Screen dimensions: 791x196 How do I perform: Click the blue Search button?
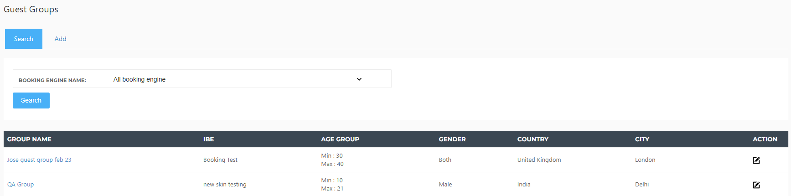click(x=31, y=100)
